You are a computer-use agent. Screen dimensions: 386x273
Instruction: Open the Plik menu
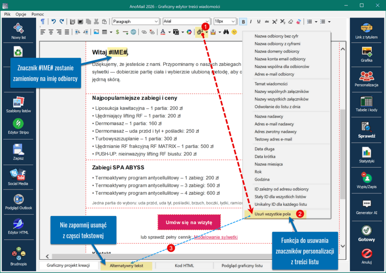7,14
